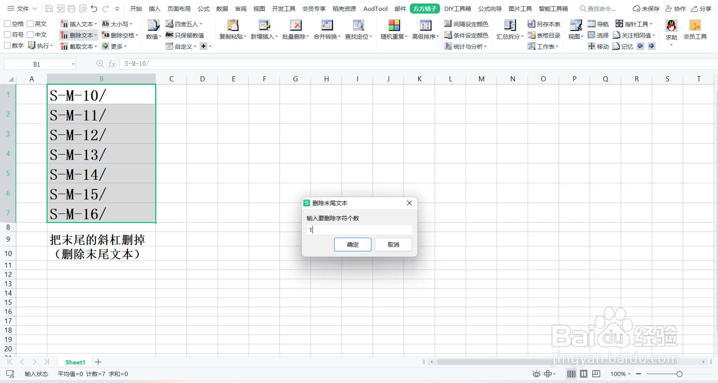The width and height of the screenshot is (718, 383).
Task: Click the zoom slider handle
Action: 680,374
